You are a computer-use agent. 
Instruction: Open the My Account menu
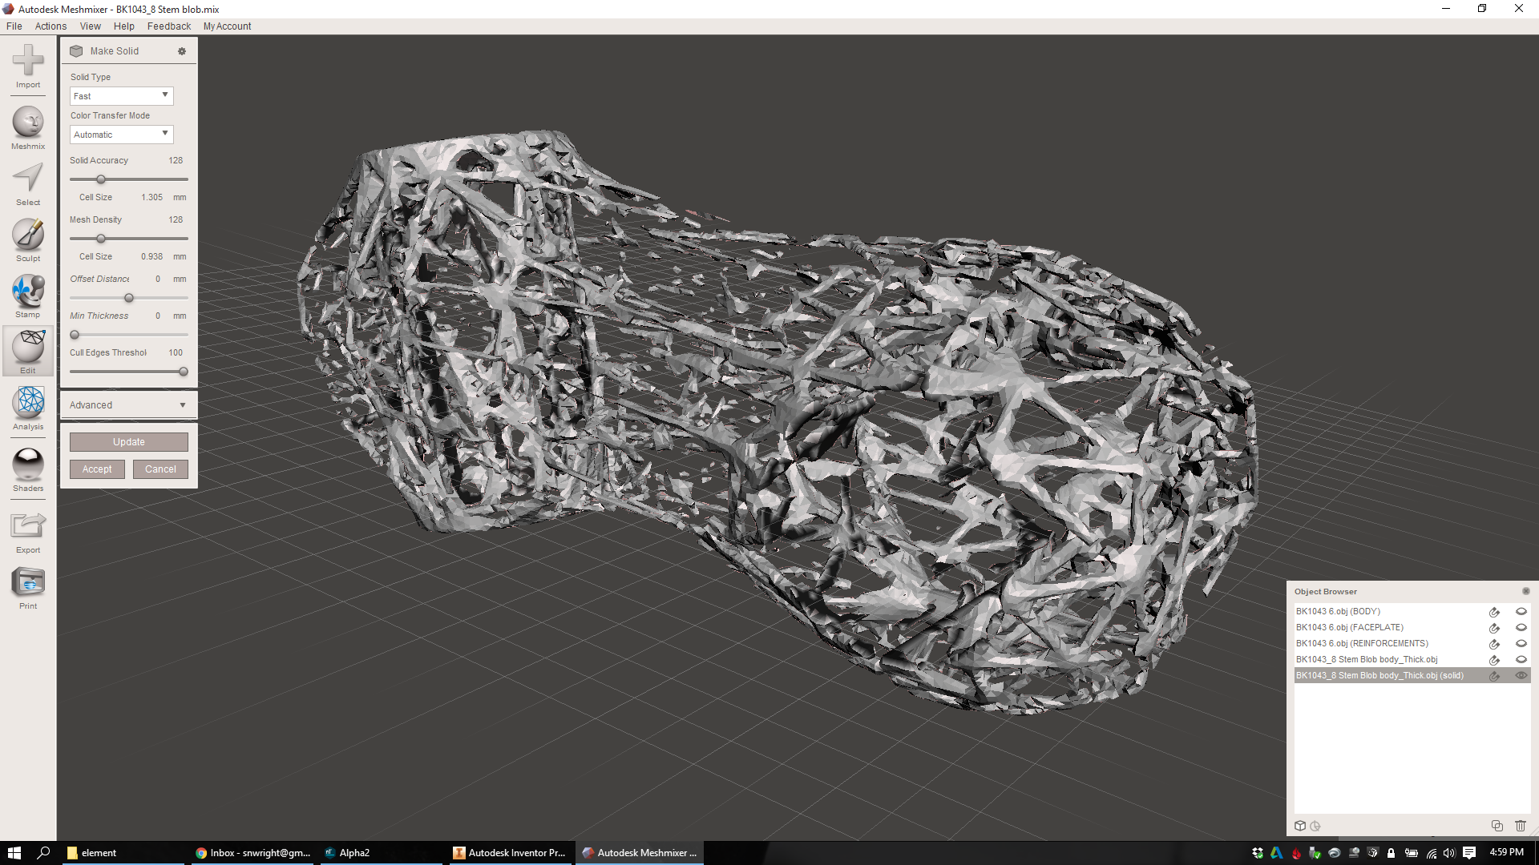[x=227, y=26]
